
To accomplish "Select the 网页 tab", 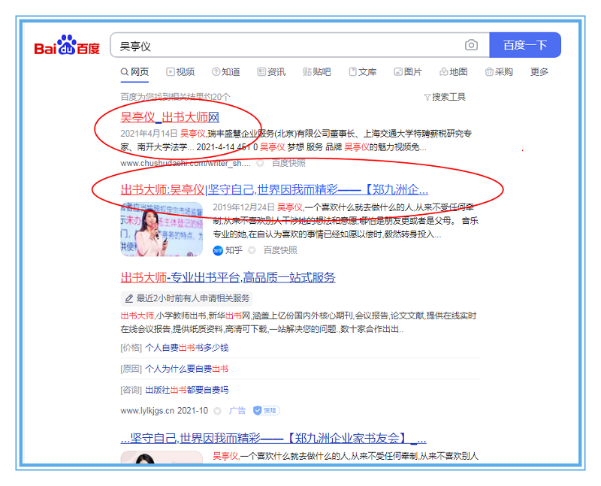I will (x=134, y=72).
